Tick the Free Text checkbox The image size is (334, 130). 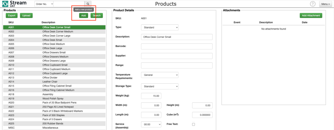[x=193, y=124]
